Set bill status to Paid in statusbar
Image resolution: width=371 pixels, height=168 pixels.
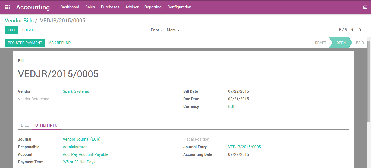[360, 43]
